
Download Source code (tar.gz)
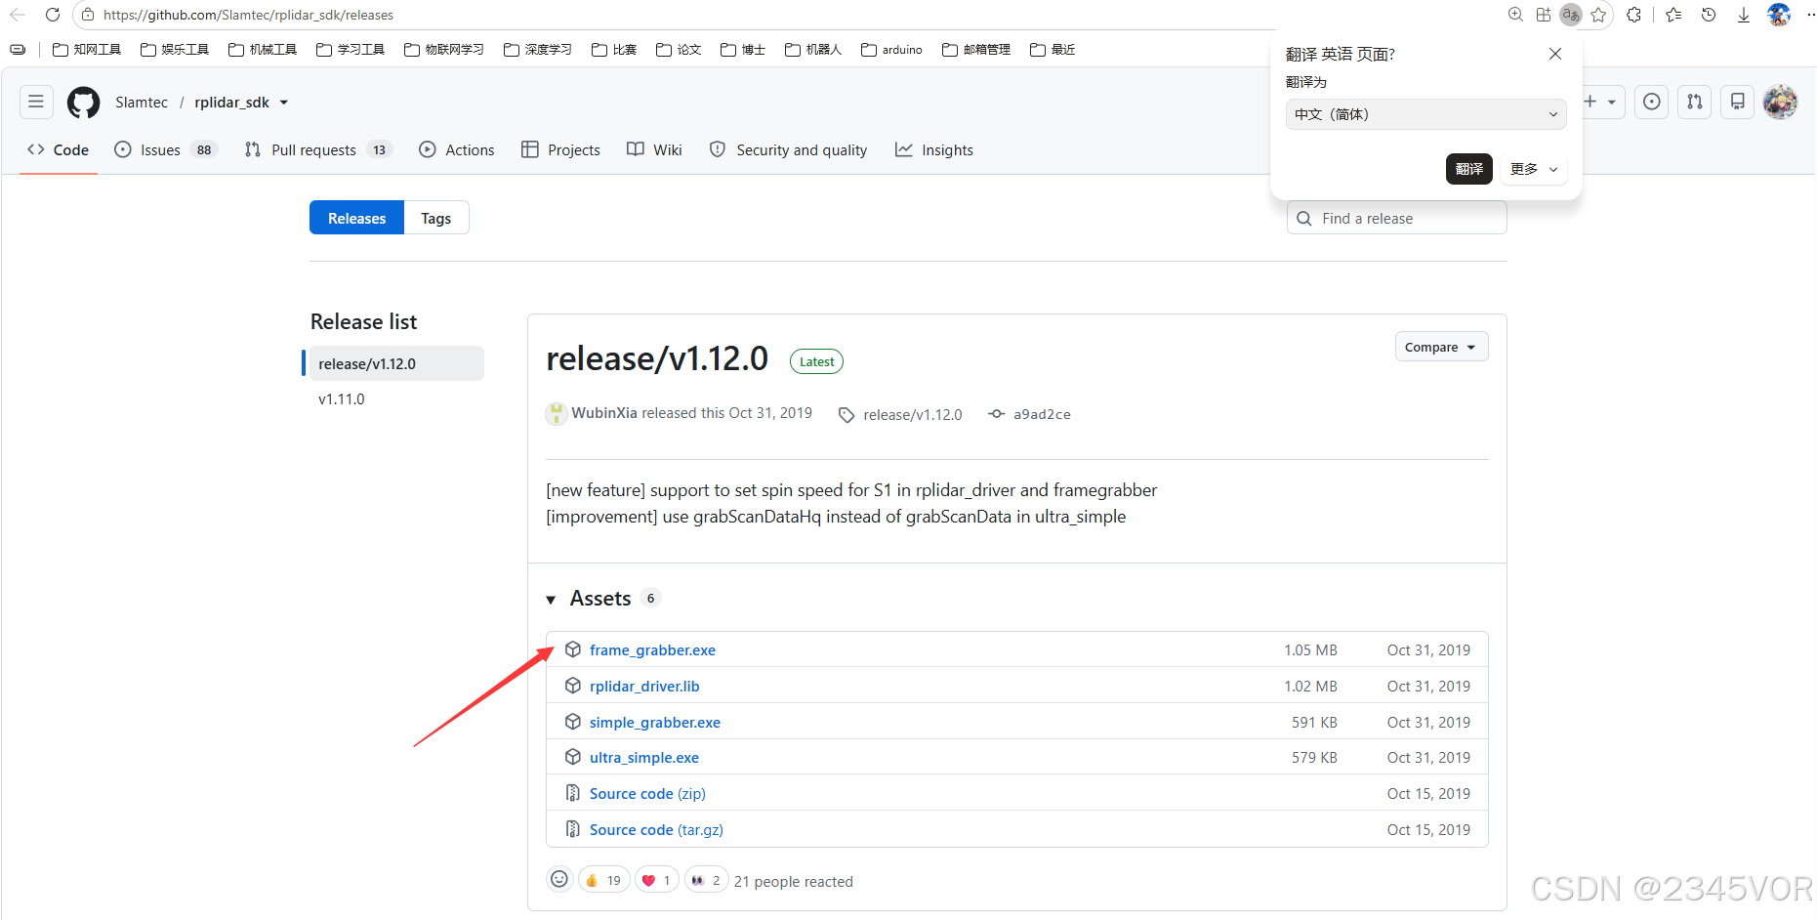point(656,829)
